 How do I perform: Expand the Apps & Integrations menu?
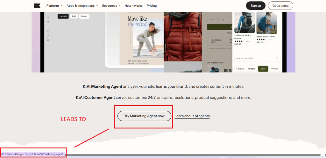(82, 6)
